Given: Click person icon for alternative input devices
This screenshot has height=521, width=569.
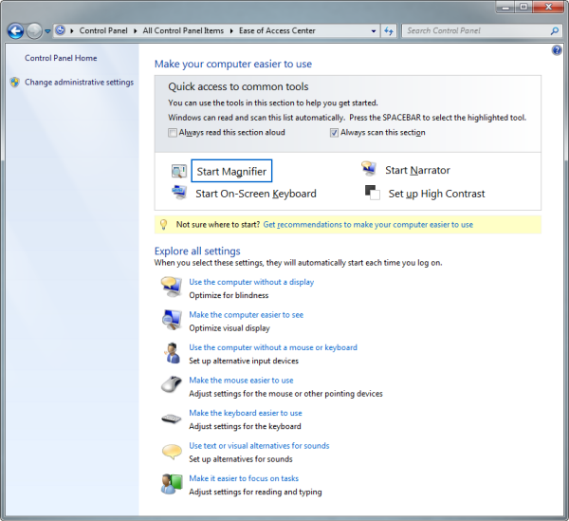Looking at the screenshot, I should 172,352.
